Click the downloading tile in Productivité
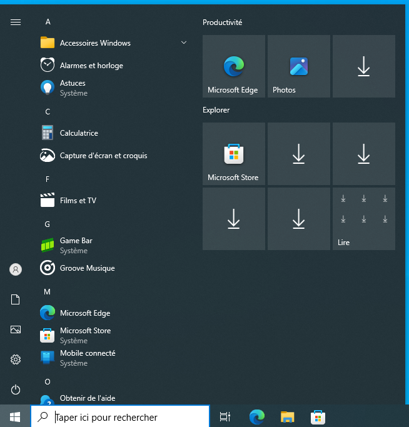Screen dimensions: 409x427 point(364,66)
